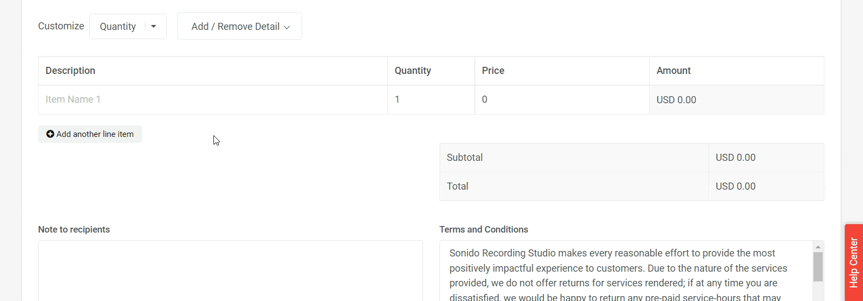Screen dimensions: 863x301
Task: Click the Description column header
Action: (x=70, y=71)
